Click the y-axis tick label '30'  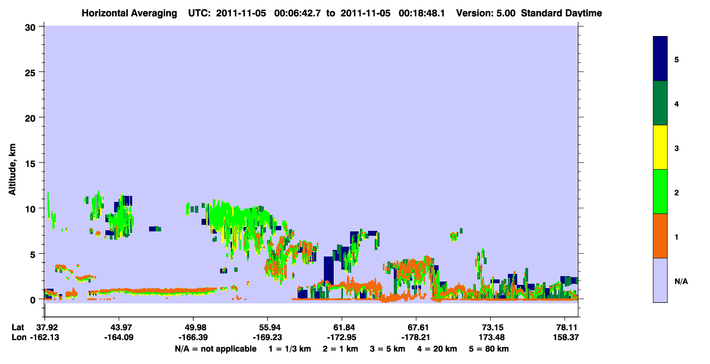click(x=32, y=27)
